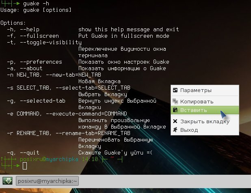Click the '--new-tab=NEW_TAB' option text

(74, 75)
